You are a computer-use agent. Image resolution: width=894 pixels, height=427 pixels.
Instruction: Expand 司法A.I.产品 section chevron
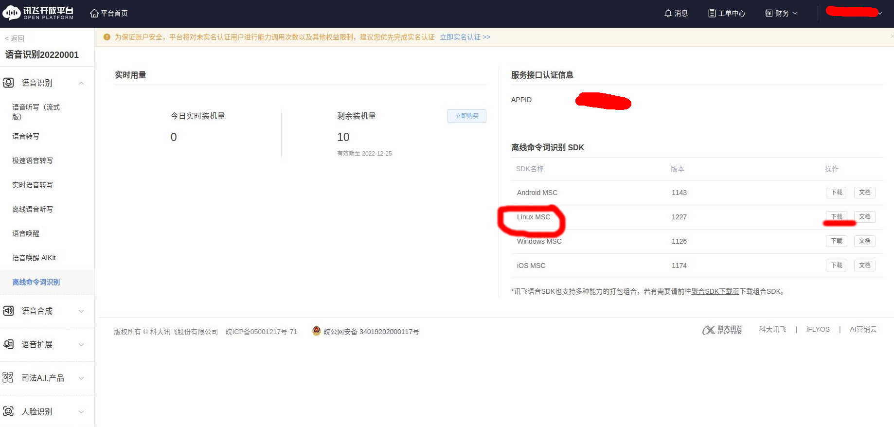(81, 378)
